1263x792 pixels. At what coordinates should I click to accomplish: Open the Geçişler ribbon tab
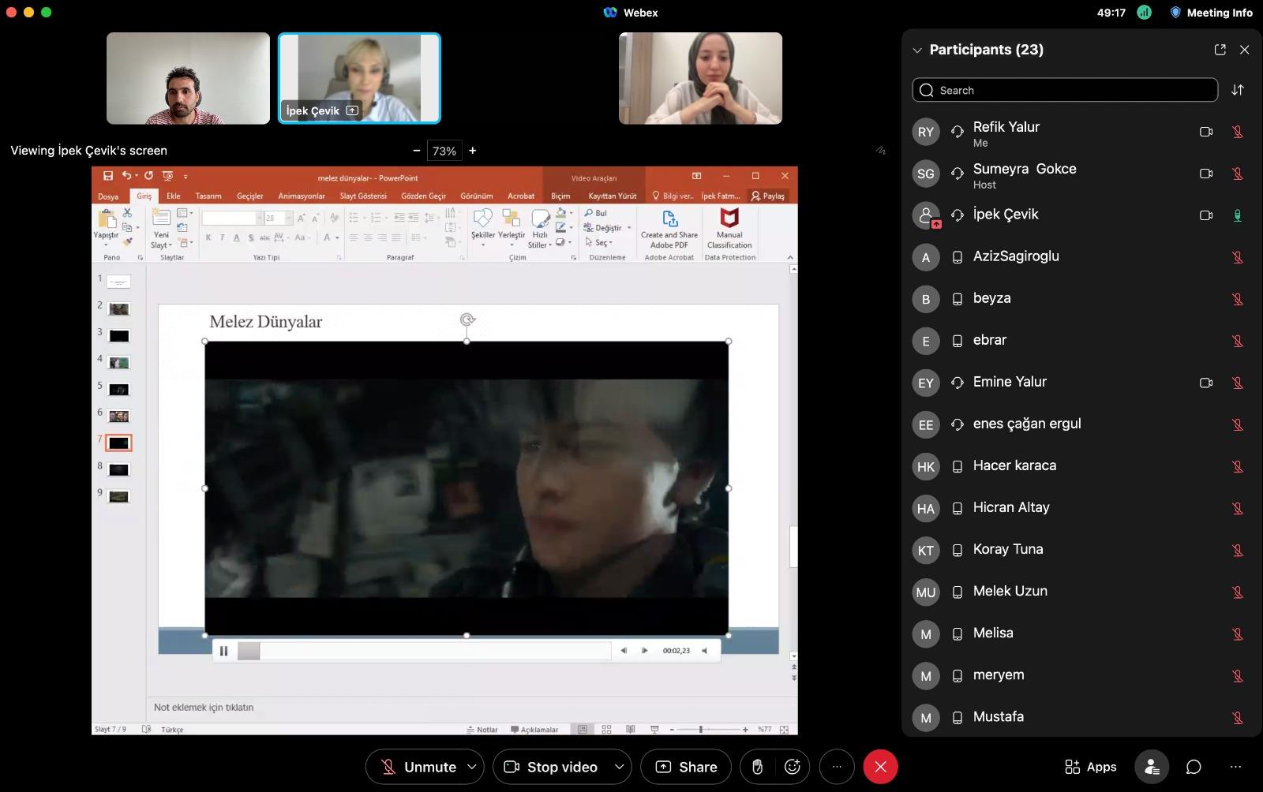click(250, 196)
